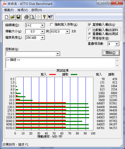Screen dimensions: 125x149
Task: Expand 重疊項目數 queue depth dropdown
Action: point(117,44)
